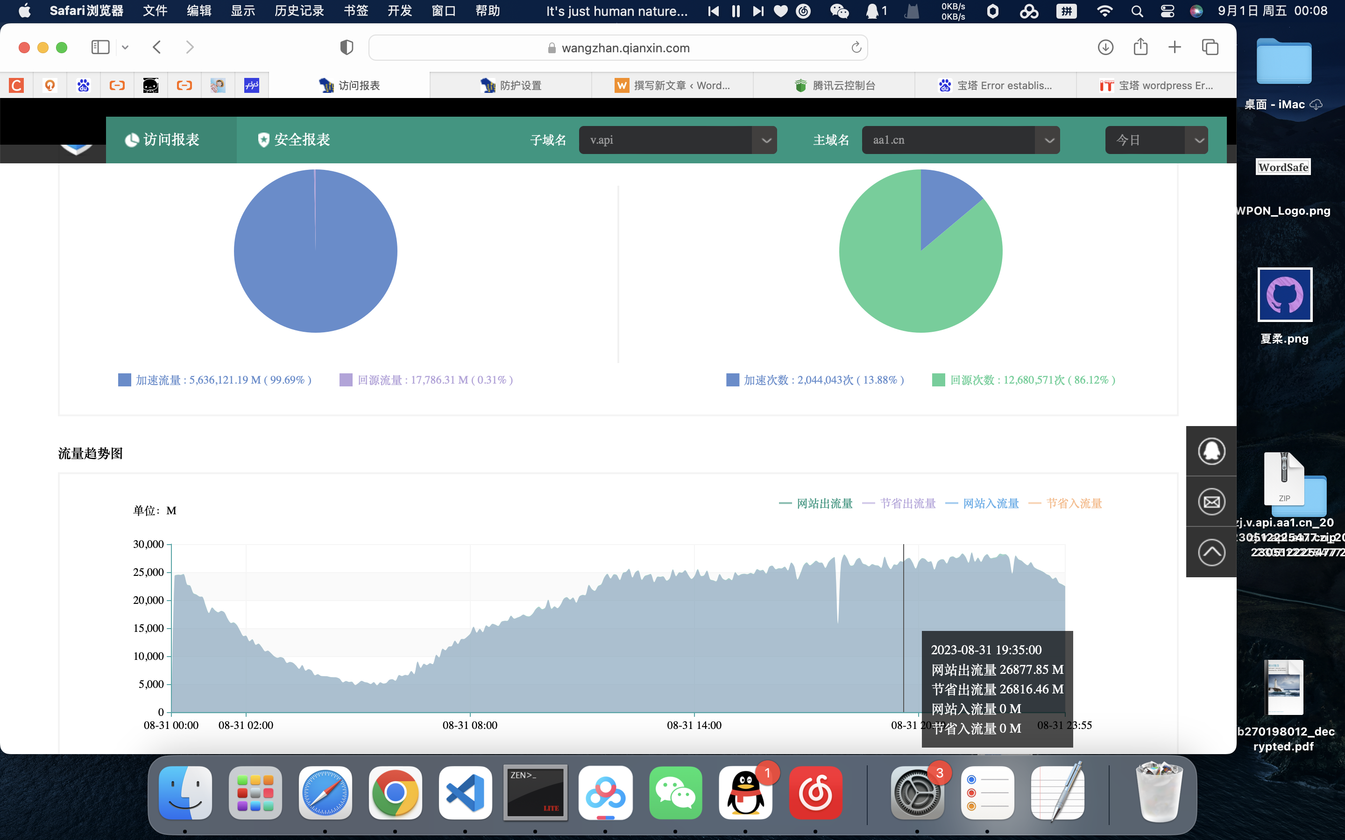
Task: Toggle 节省出流量 series in legend
Action: pyautogui.click(x=899, y=504)
